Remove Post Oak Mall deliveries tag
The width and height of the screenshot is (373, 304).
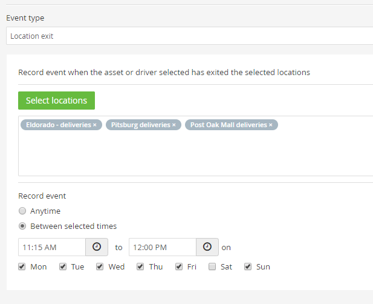(x=270, y=125)
